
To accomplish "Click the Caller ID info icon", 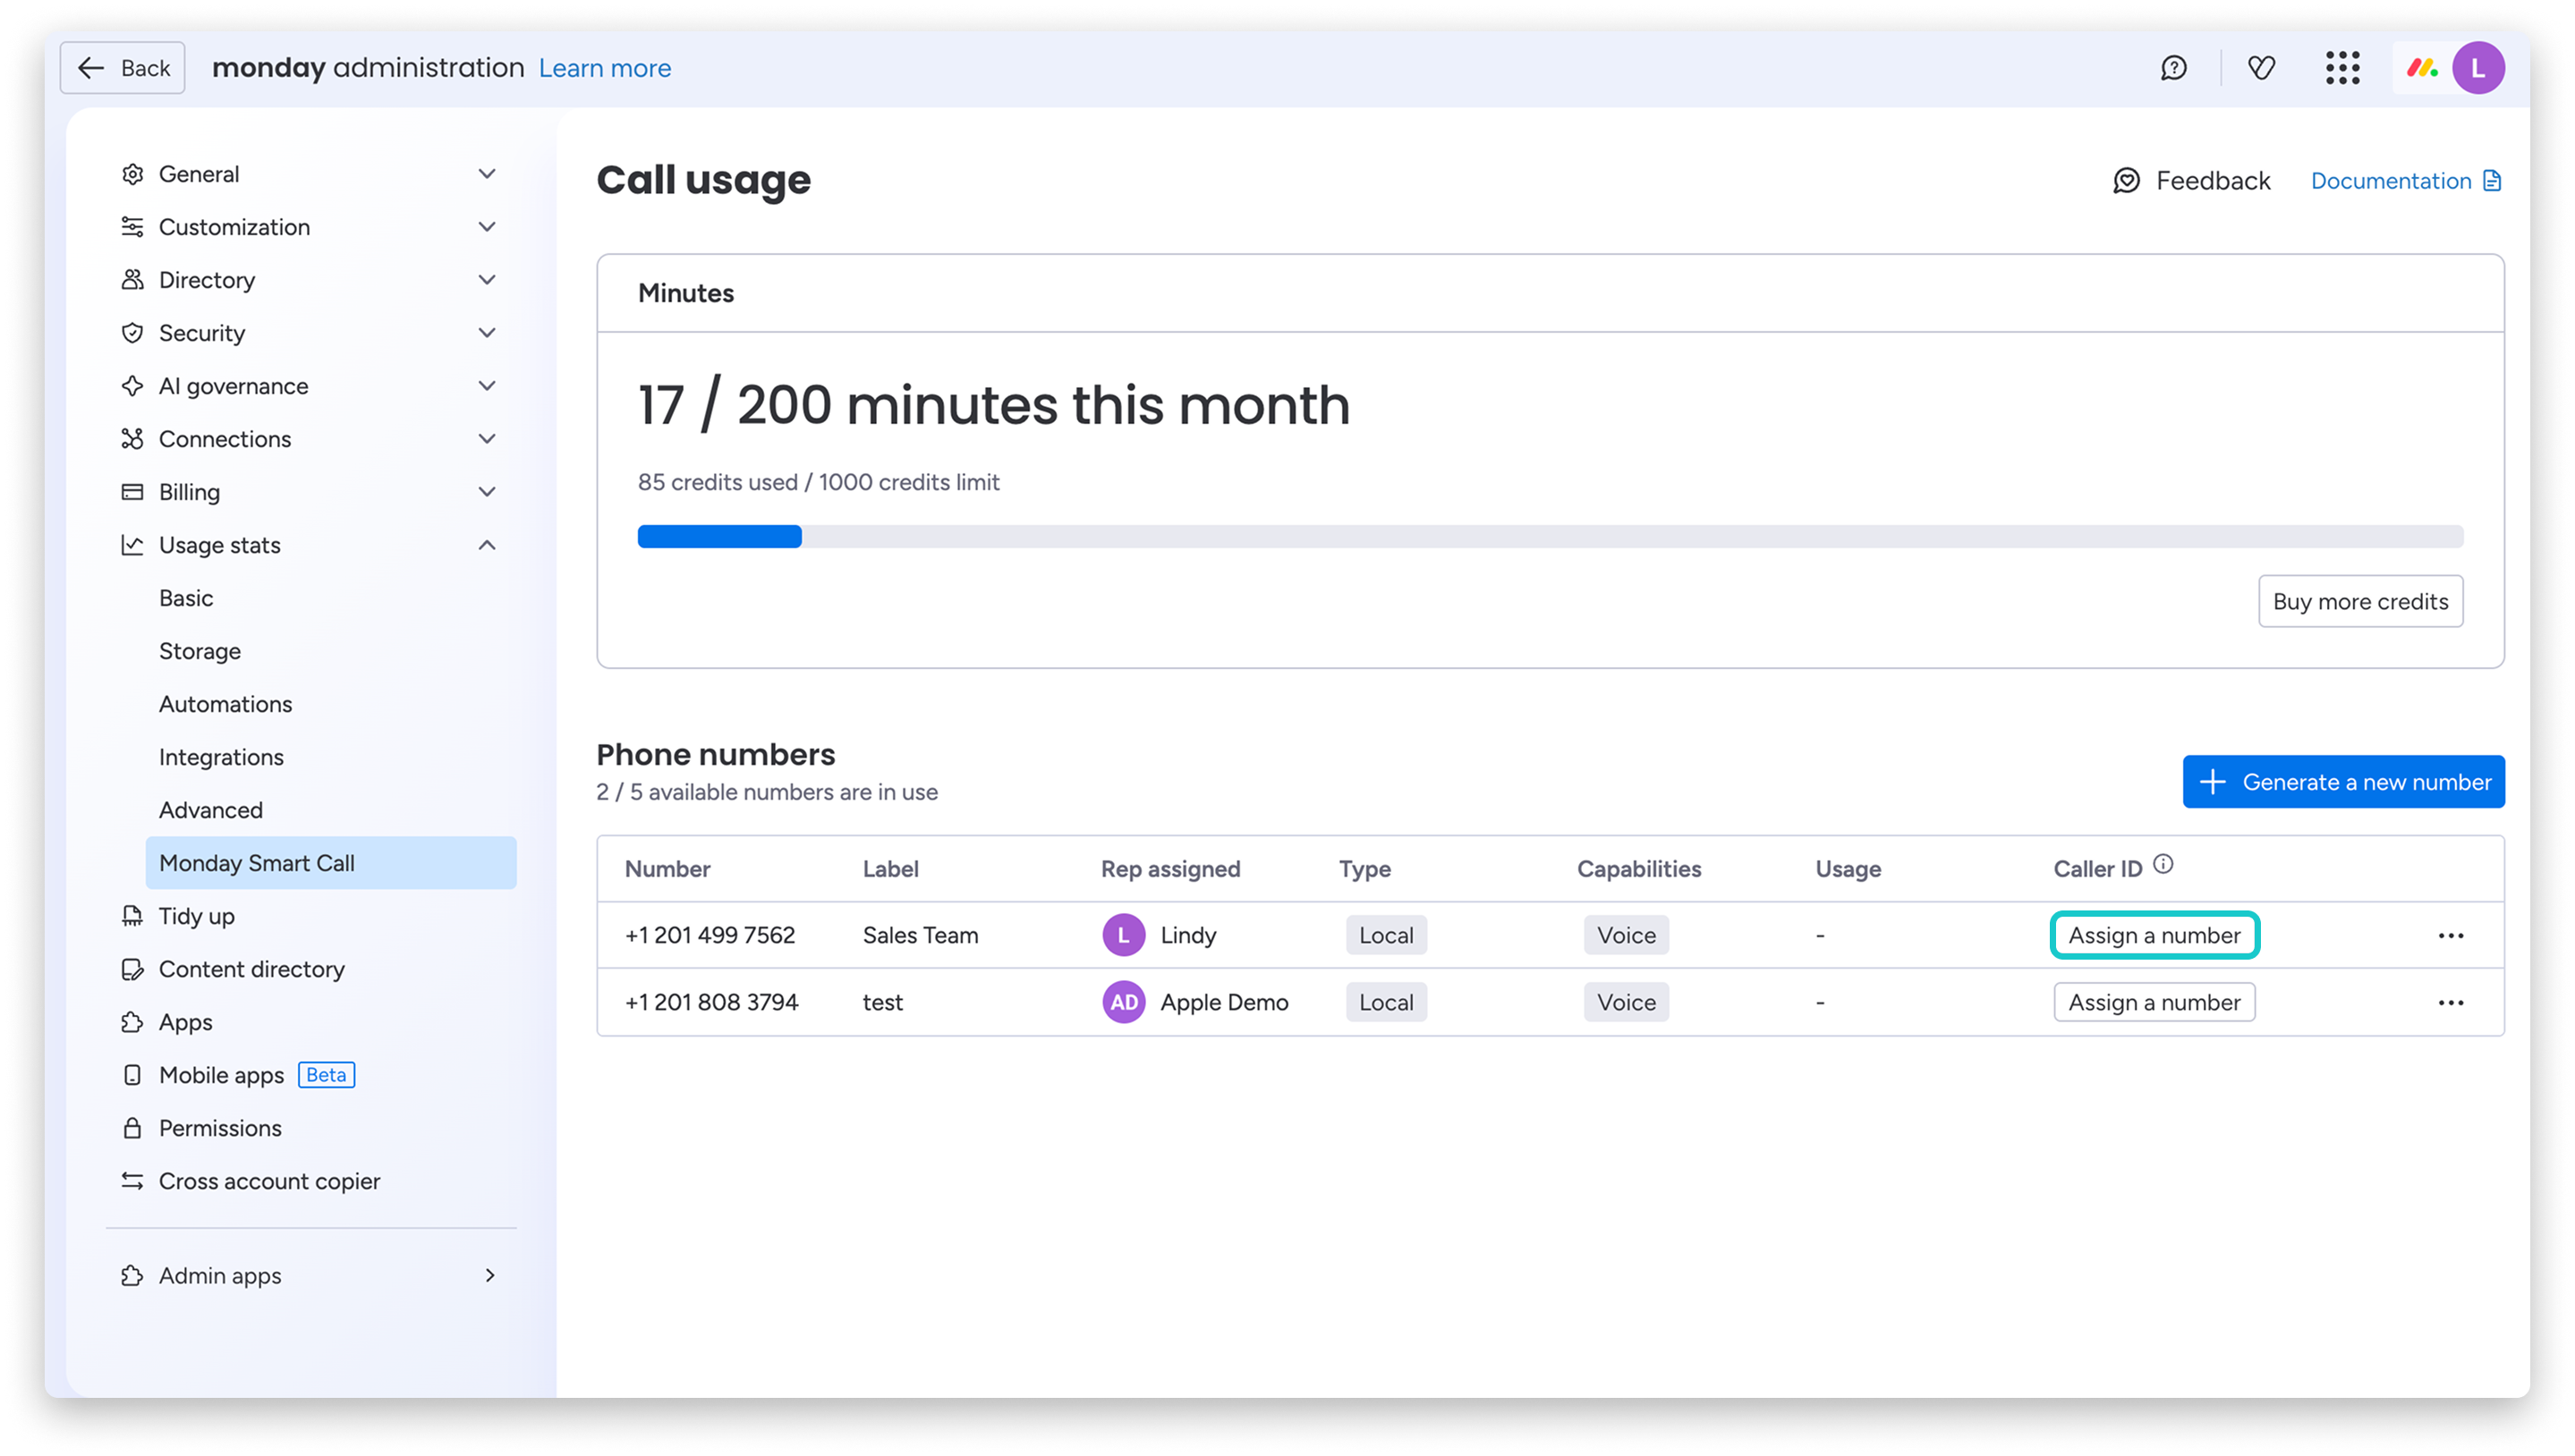I will [2163, 864].
